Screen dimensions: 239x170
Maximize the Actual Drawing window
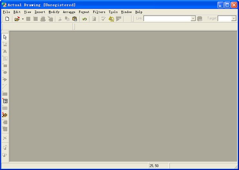point(227,5)
